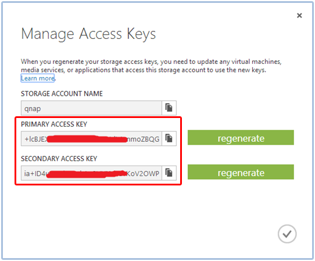
Task: Confirm with the checkmark circle button
Action: (287, 234)
